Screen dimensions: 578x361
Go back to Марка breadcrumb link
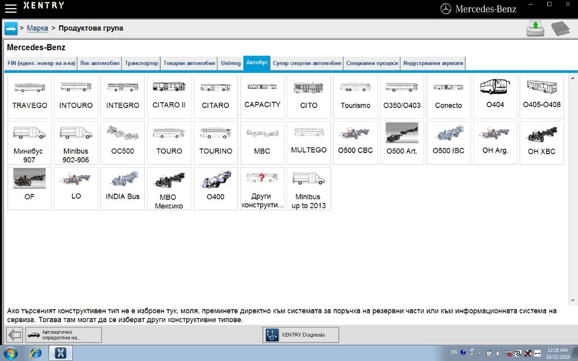pyautogui.click(x=37, y=28)
